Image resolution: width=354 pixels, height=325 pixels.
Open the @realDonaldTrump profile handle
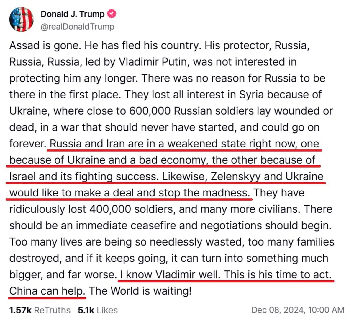click(77, 27)
